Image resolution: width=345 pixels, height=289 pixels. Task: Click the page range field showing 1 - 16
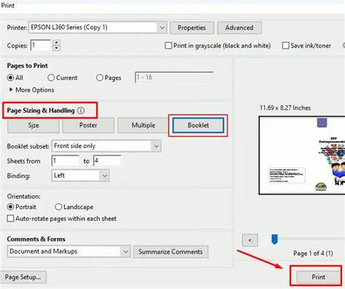point(174,77)
